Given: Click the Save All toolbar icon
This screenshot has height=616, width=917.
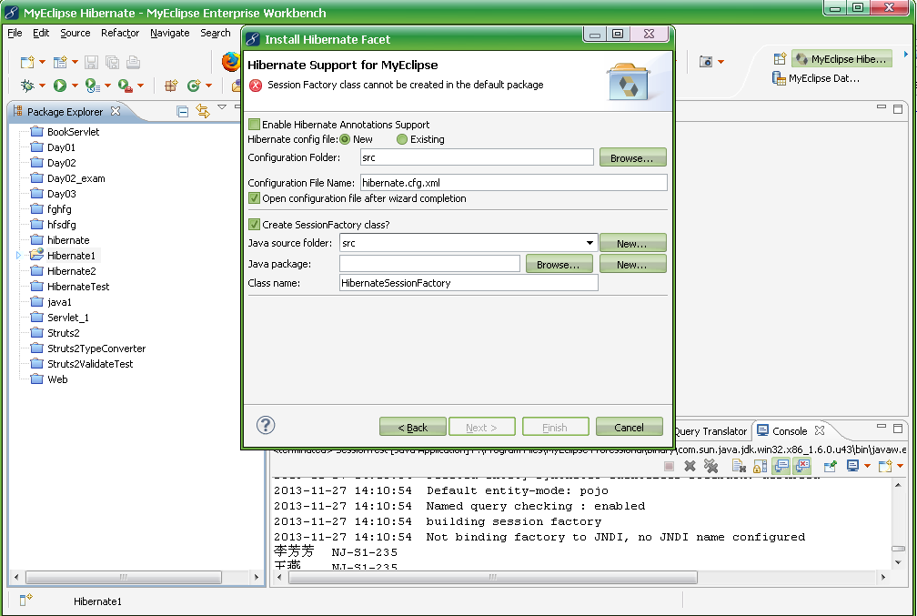Looking at the screenshot, I should click(112, 62).
